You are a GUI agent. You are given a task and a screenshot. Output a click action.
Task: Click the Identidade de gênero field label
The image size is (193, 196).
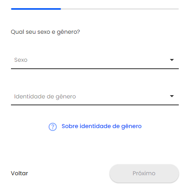[x=45, y=97]
